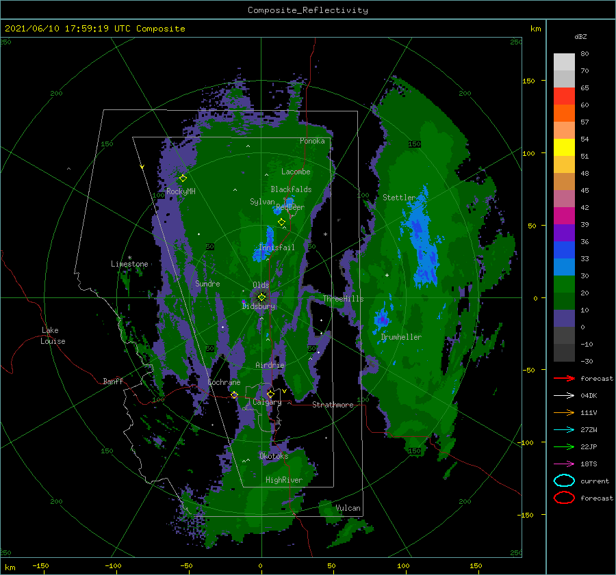Viewport: 616px width, 575px height.
Task: Select the light gray 70–80 dBZ swatch
Action: pos(564,62)
